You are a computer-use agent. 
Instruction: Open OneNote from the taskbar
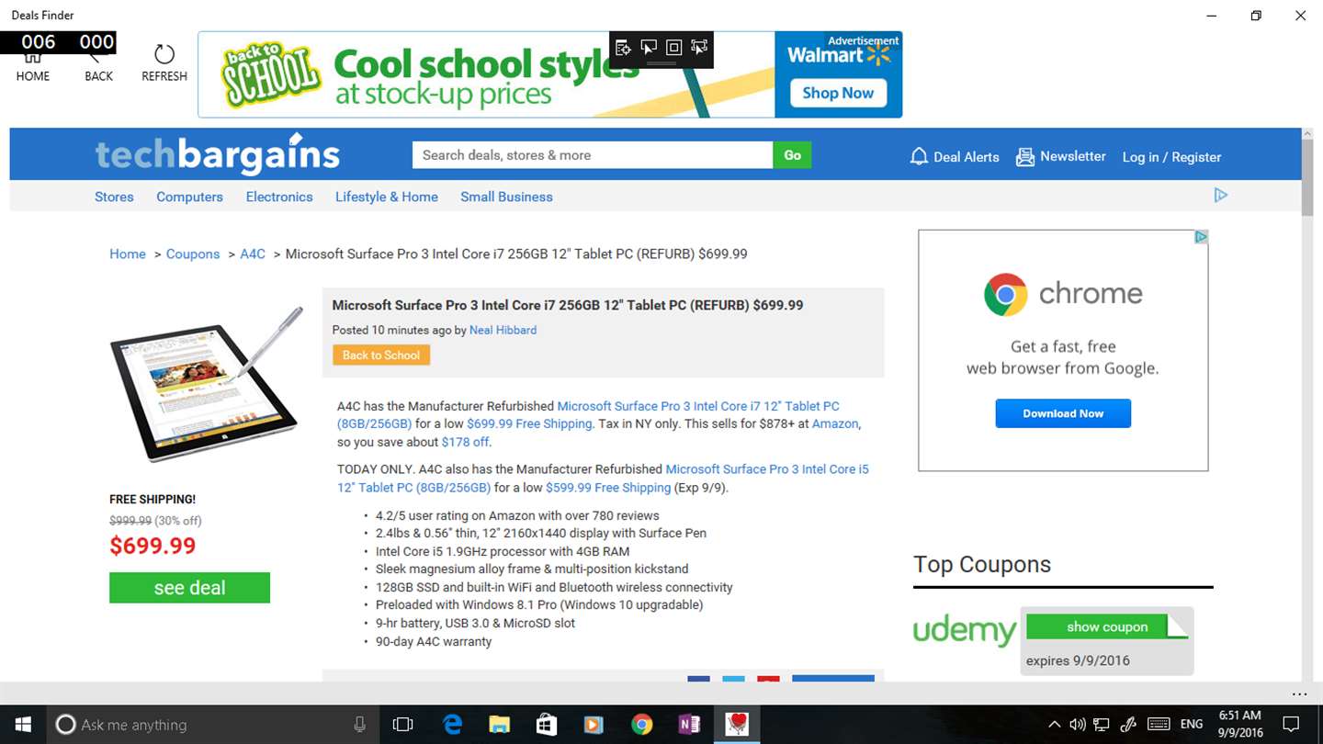point(689,725)
